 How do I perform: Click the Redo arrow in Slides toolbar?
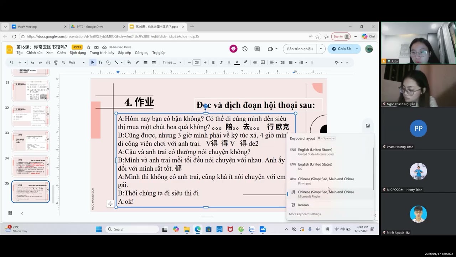(40, 62)
